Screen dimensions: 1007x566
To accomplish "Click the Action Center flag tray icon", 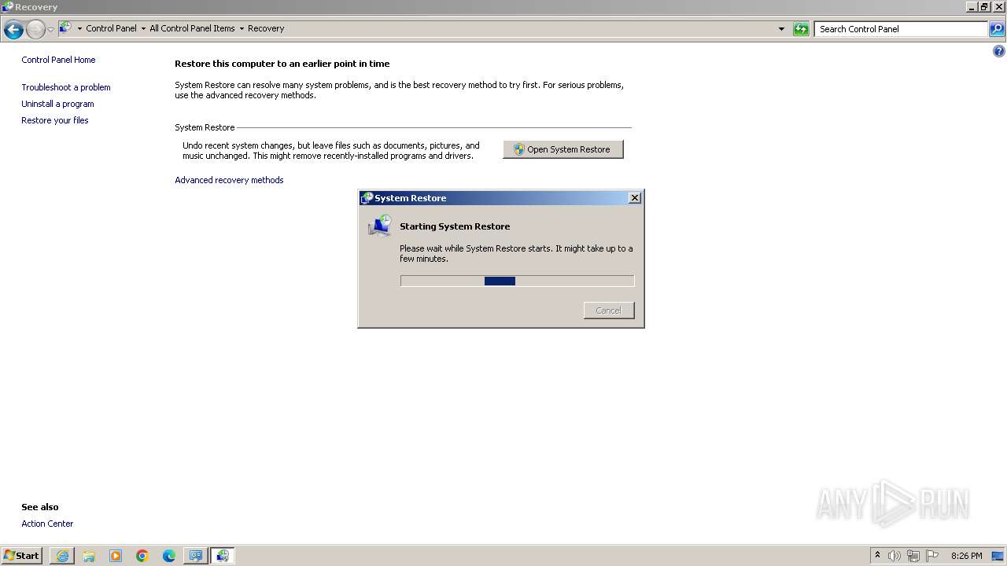I will pos(932,556).
